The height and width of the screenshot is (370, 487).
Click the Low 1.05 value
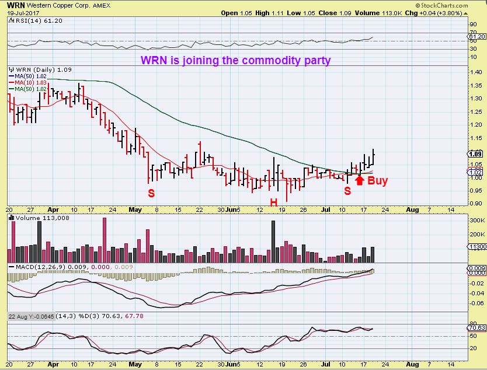click(x=301, y=13)
